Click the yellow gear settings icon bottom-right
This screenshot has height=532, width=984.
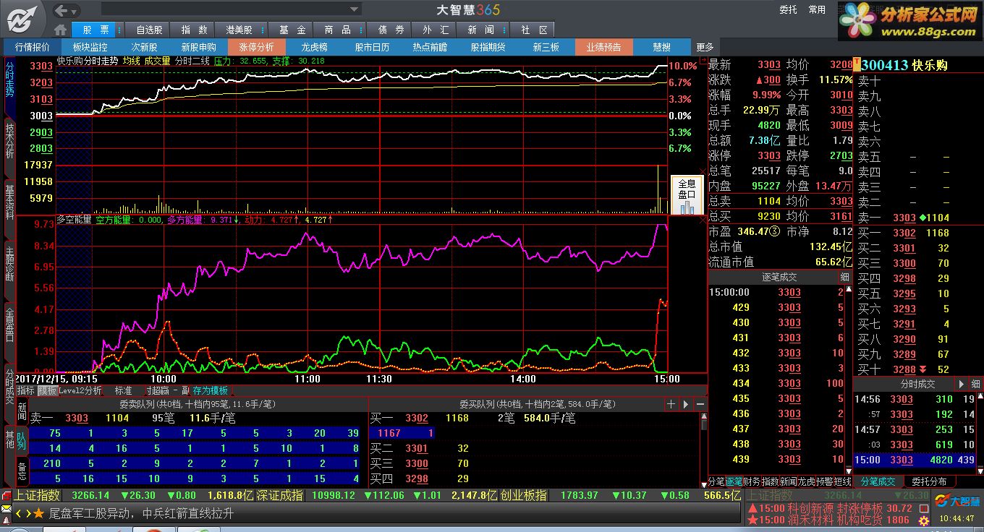[x=923, y=520]
